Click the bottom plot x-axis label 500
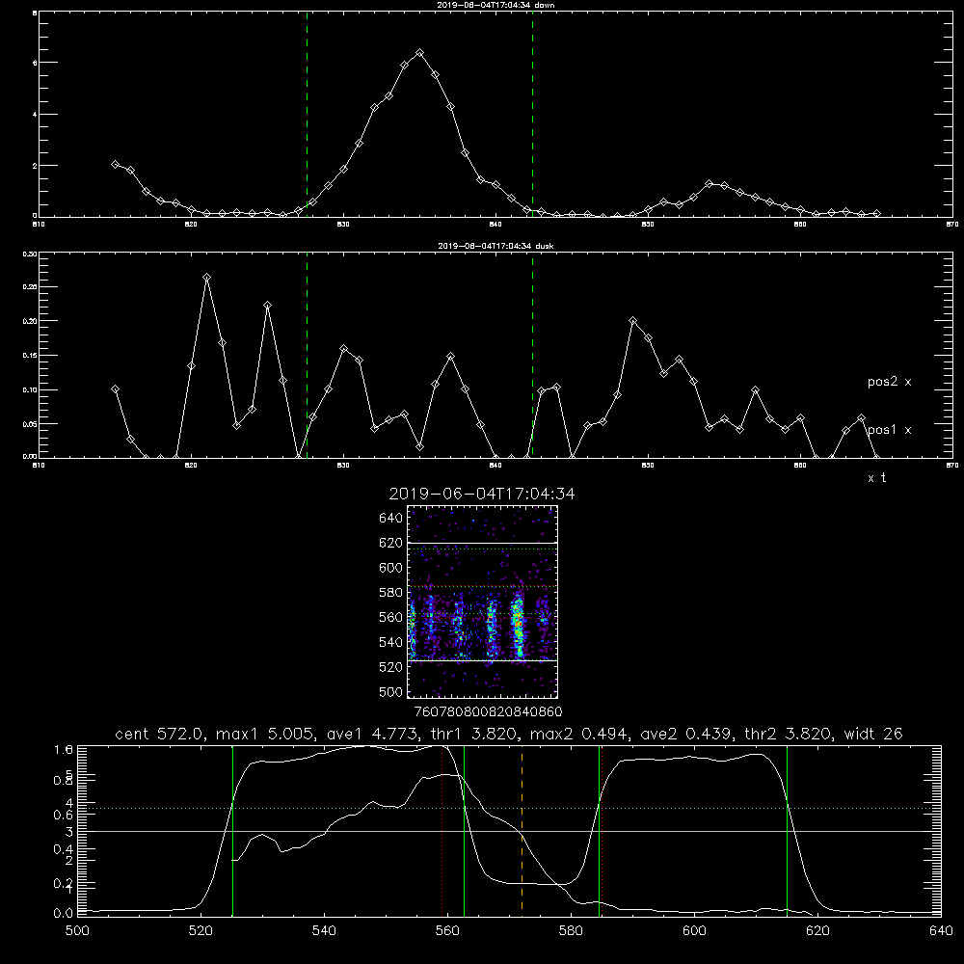This screenshot has width=964, height=964. 77,931
